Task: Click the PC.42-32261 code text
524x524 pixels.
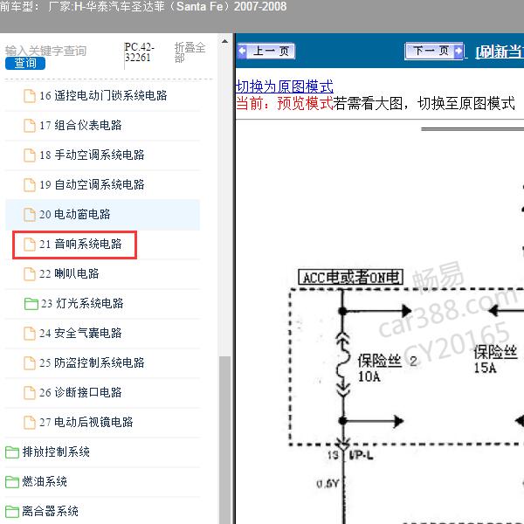Action: pos(140,52)
